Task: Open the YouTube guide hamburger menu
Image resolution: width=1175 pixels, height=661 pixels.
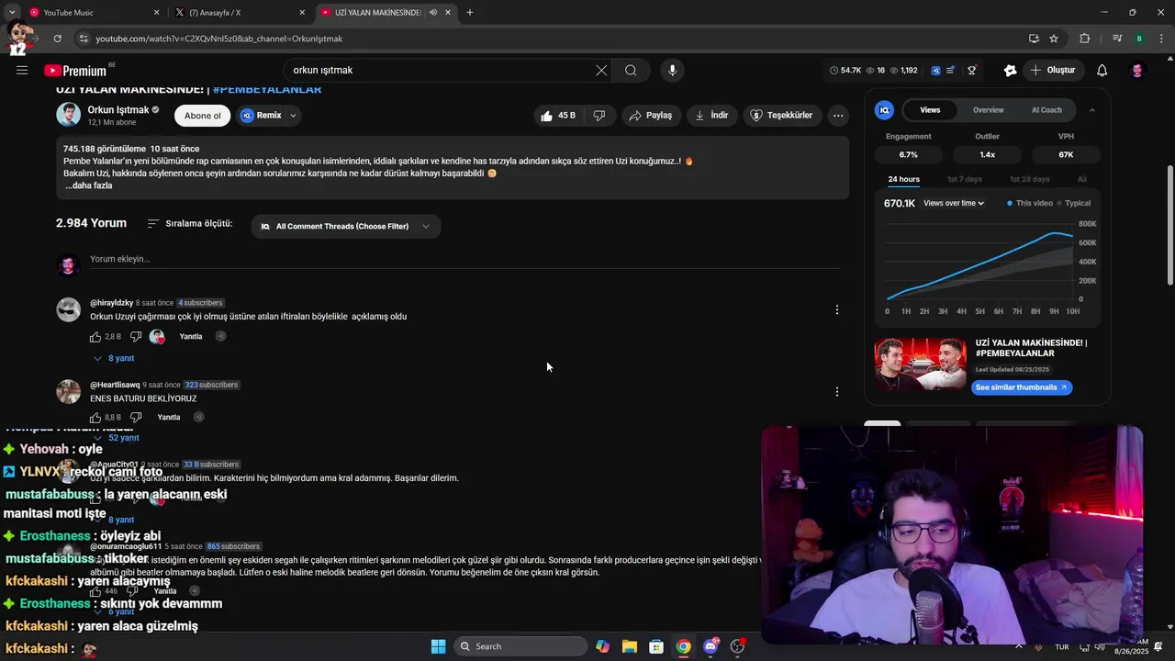Action: (x=22, y=70)
